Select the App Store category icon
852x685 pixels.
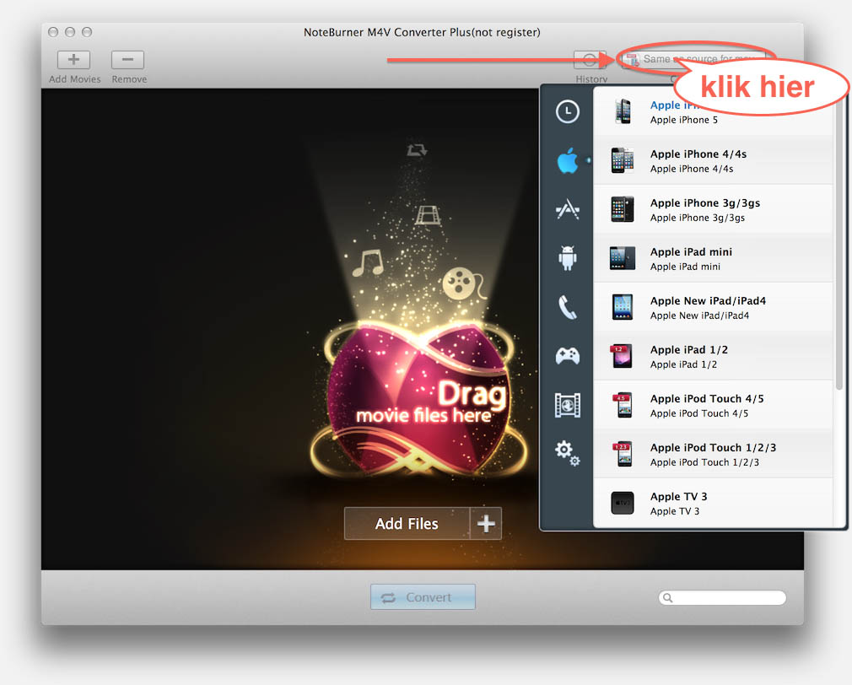(567, 209)
